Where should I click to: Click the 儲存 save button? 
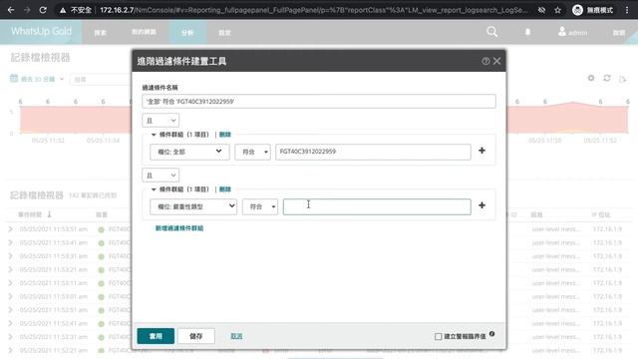point(196,336)
